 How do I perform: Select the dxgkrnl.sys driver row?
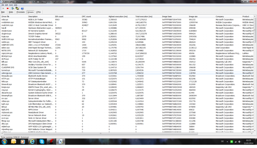127,34
